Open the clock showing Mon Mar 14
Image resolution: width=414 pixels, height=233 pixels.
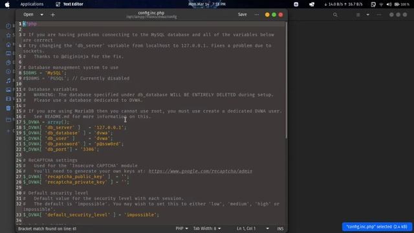207,5
